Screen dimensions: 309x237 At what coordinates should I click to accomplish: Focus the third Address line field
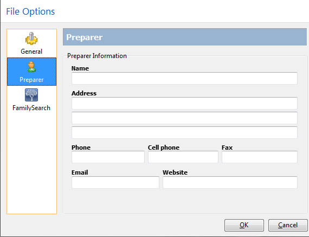184,132
